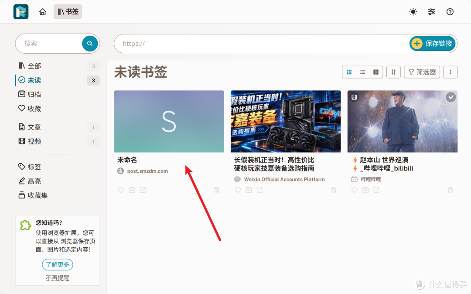Delete the 赵本山 世界巡演 bookmark

(450, 190)
